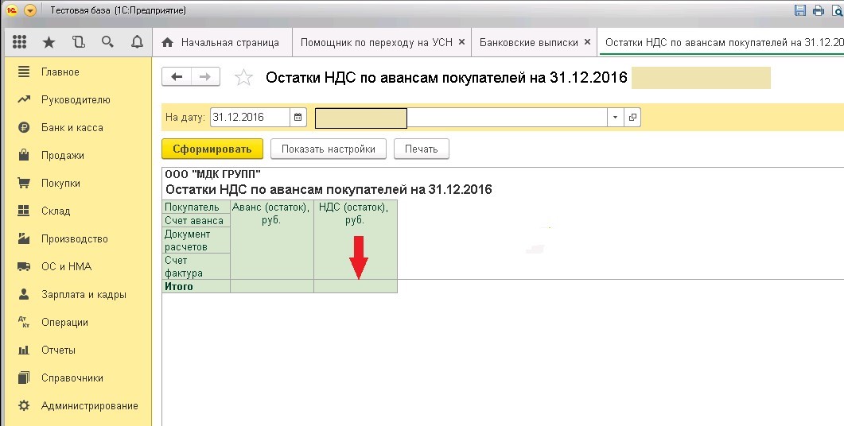The height and width of the screenshot is (426, 844).
Task: Go back with the left arrow button
Action: click(x=177, y=77)
